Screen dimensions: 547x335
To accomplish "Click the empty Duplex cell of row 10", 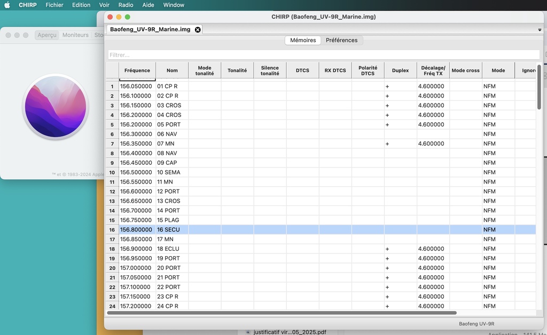I will click(400, 172).
